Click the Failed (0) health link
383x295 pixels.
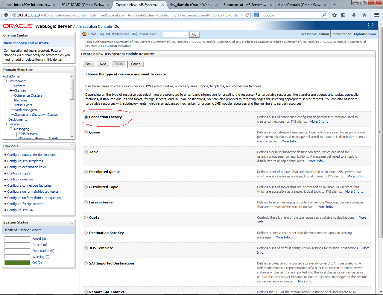pos(39,239)
